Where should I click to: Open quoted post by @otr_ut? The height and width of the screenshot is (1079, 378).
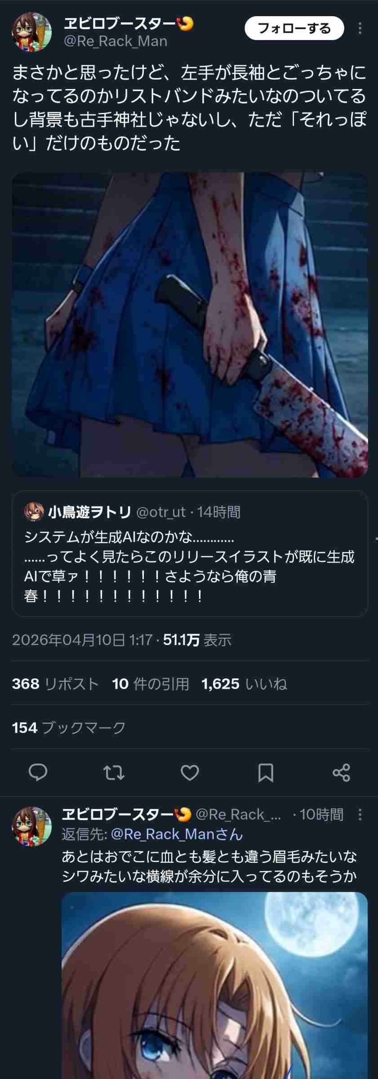pos(190,553)
